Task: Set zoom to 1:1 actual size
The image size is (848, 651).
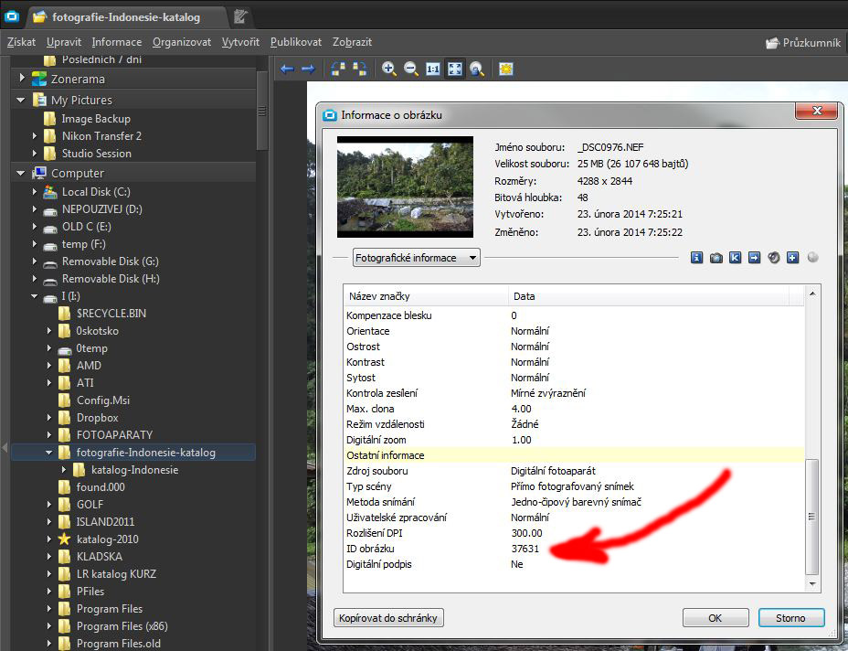Action: pos(433,69)
